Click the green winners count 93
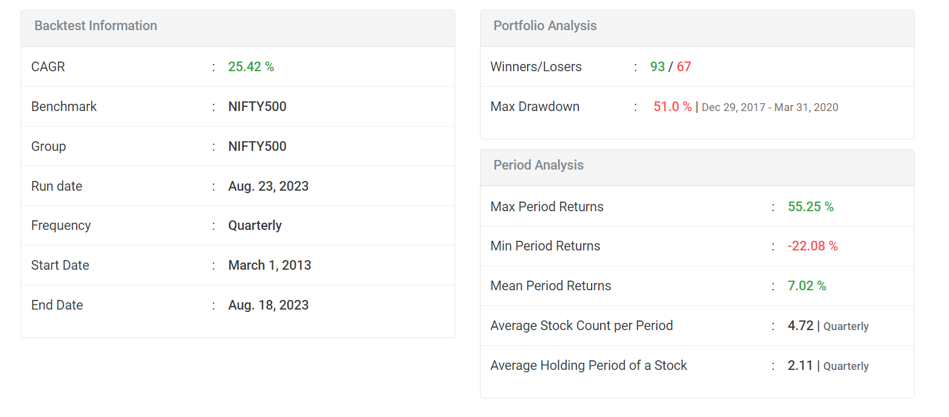The height and width of the screenshot is (417, 949). tap(657, 67)
